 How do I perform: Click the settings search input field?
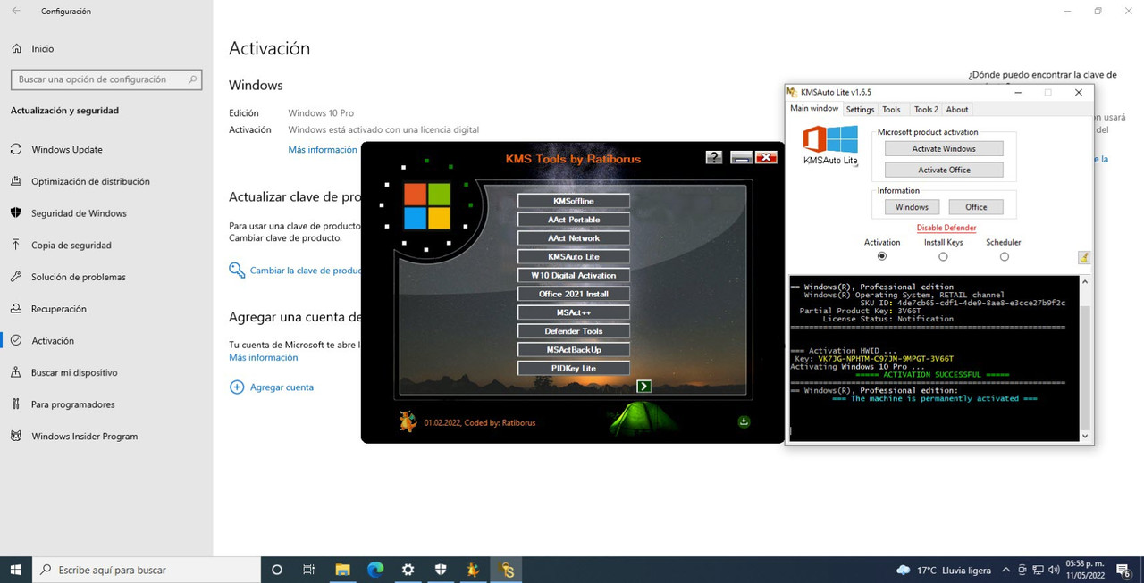pos(106,79)
